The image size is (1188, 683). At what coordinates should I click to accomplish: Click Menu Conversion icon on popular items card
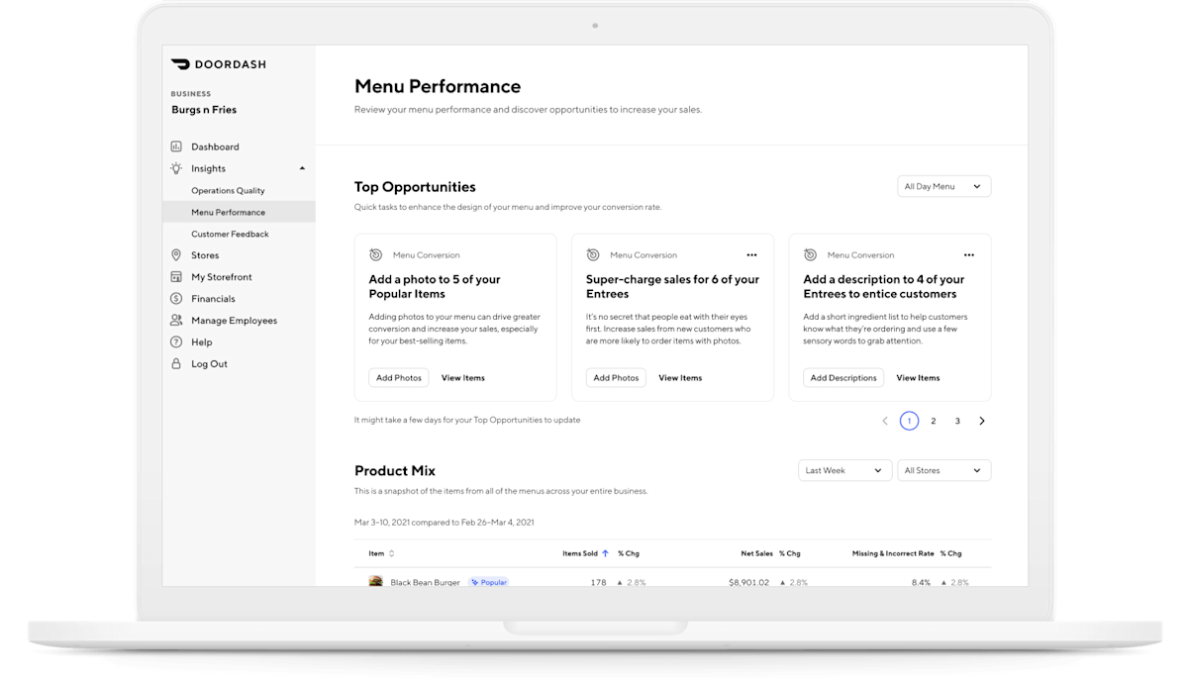376,254
